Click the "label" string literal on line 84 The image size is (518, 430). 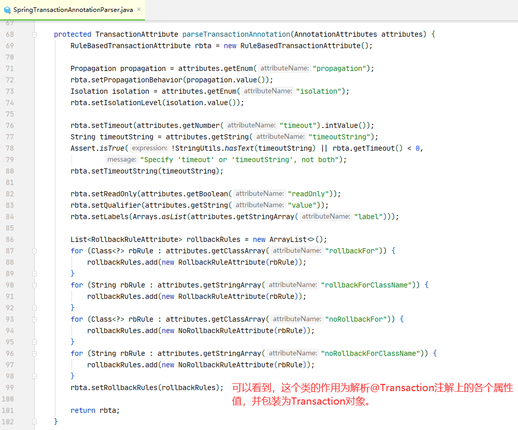[368, 217]
